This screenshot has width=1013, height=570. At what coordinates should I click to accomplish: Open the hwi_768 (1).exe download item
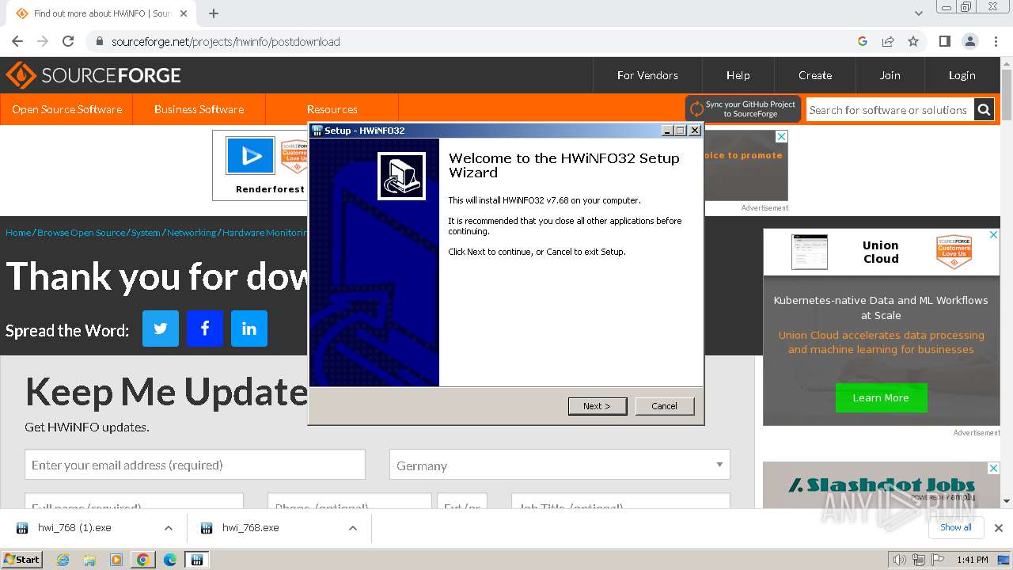pyautogui.click(x=74, y=528)
